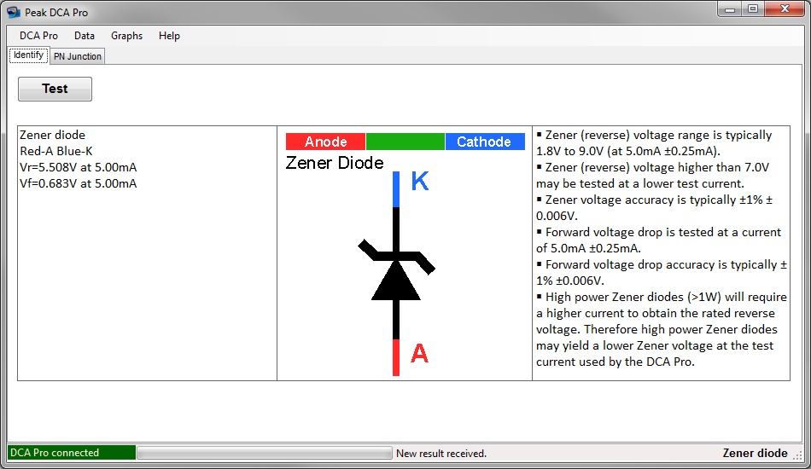Click the 'Zener diode' status bar label
The height and width of the screenshot is (469, 811).
(755, 453)
